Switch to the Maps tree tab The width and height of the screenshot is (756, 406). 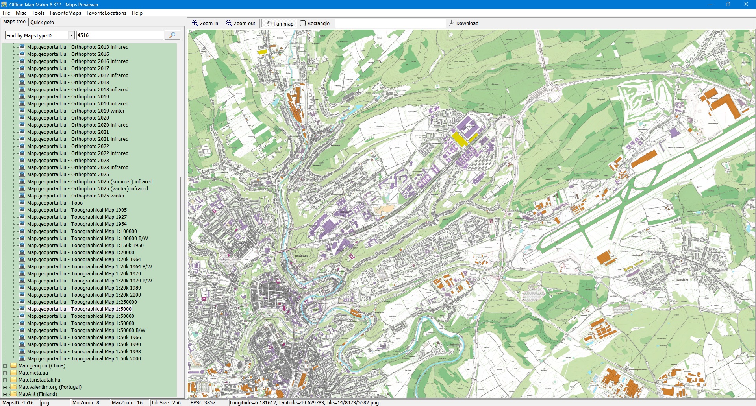14,22
